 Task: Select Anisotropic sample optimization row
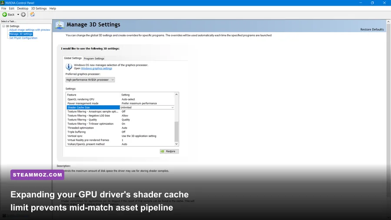click(120, 111)
